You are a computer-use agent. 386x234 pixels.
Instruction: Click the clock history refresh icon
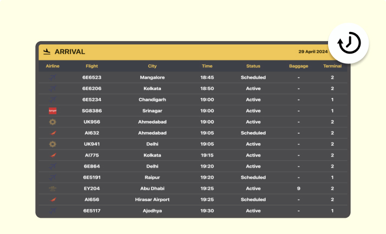(349, 43)
